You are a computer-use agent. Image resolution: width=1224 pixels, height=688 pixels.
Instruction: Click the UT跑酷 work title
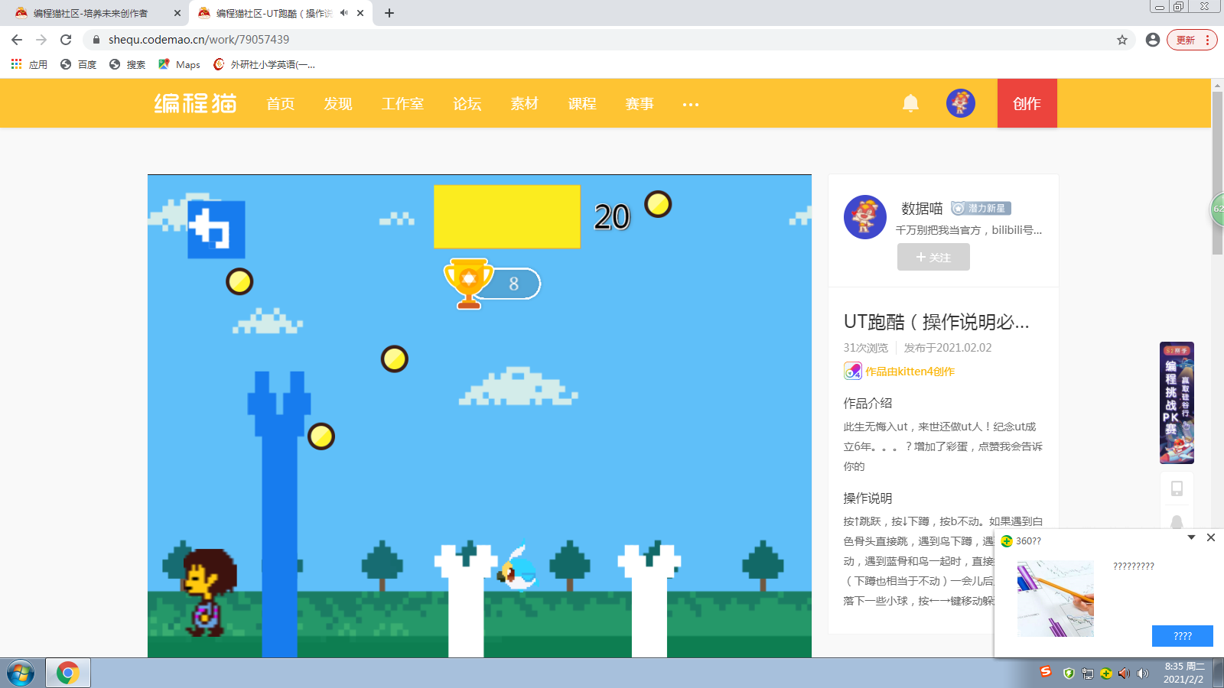(936, 322)
